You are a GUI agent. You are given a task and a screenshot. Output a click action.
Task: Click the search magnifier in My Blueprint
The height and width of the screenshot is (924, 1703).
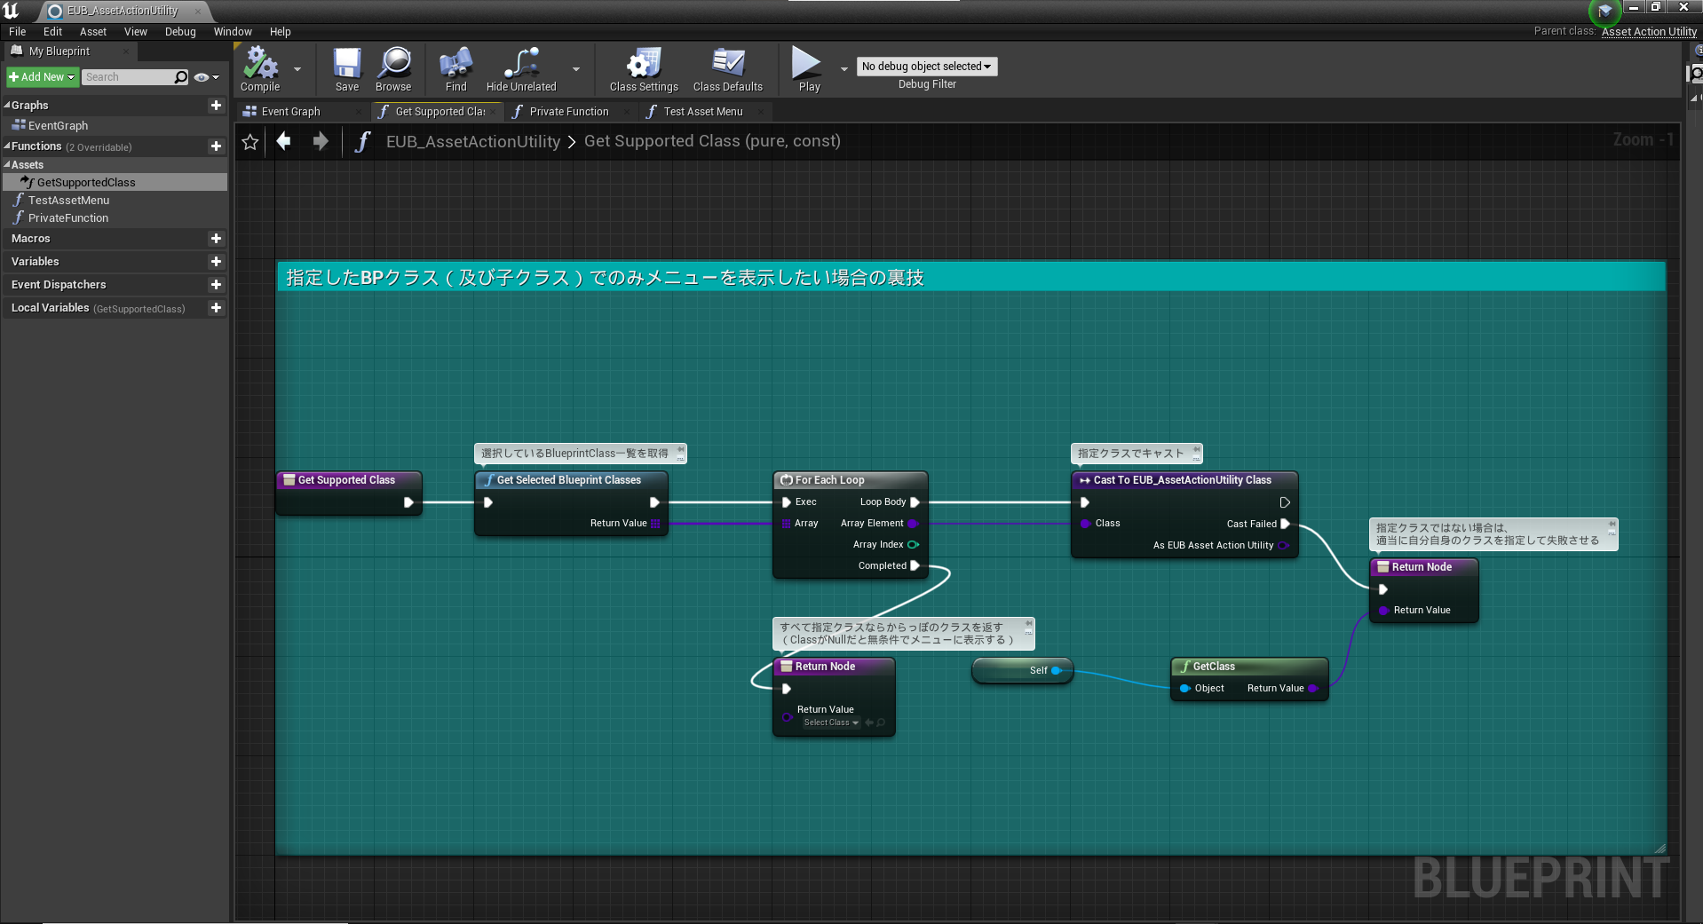(181, 77)
